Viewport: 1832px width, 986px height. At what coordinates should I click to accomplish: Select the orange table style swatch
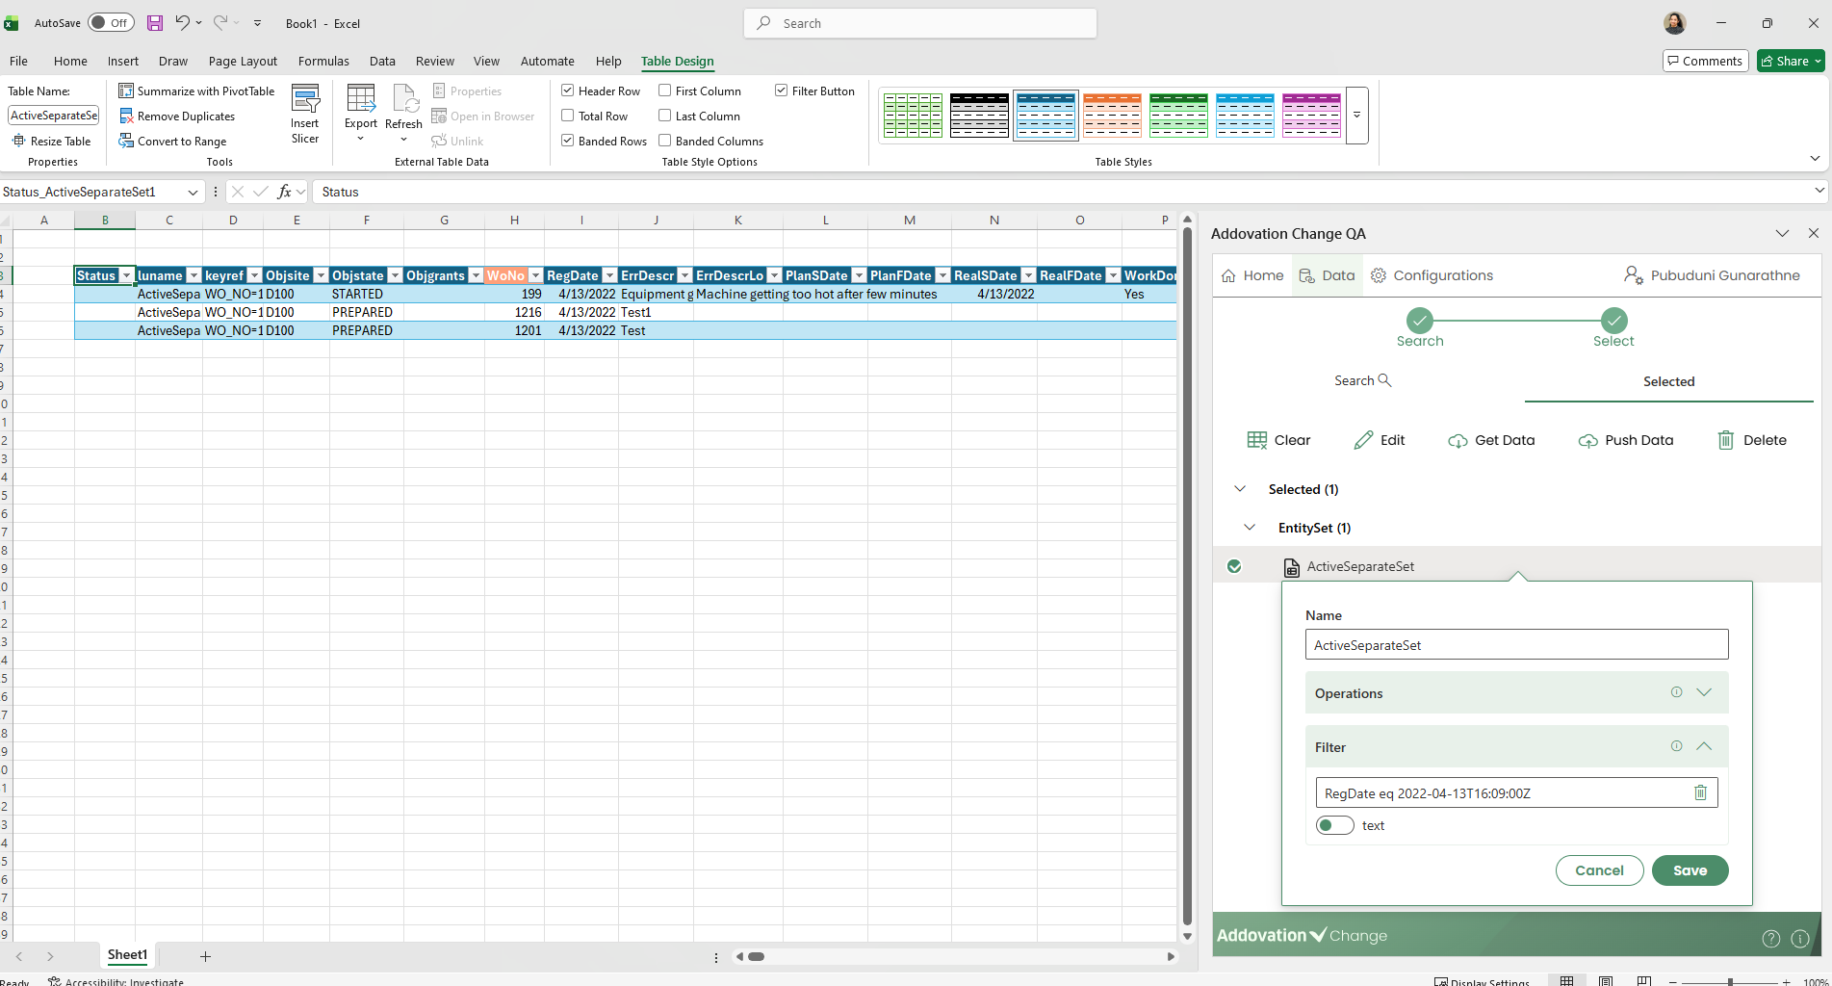(x=1112, y=116)
